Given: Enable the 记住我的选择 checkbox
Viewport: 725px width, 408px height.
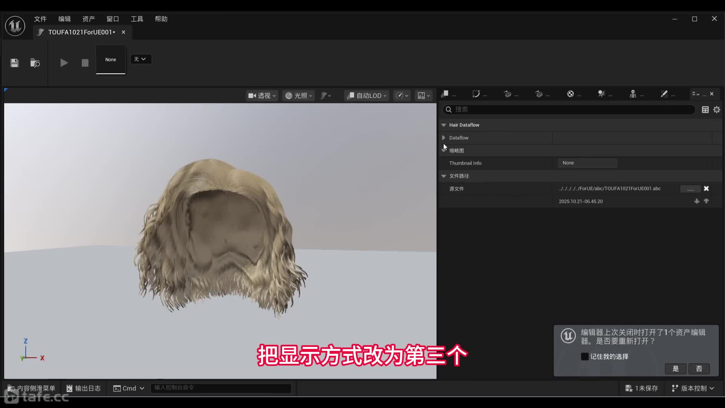Looking at the screenshot, I should click(x=585, y=356).
